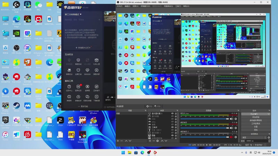This screenshot has height=156, width=278.
Task: Open Epic Games Launcher desktop icon
Action: point(5,122)
